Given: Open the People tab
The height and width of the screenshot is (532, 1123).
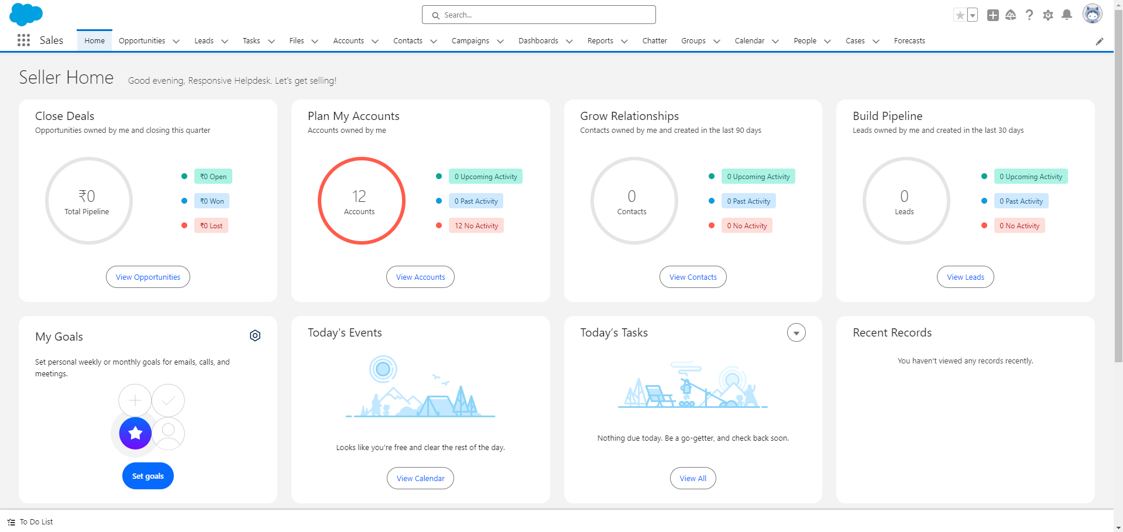Looking at the screenshot, I should click(805, 41).
